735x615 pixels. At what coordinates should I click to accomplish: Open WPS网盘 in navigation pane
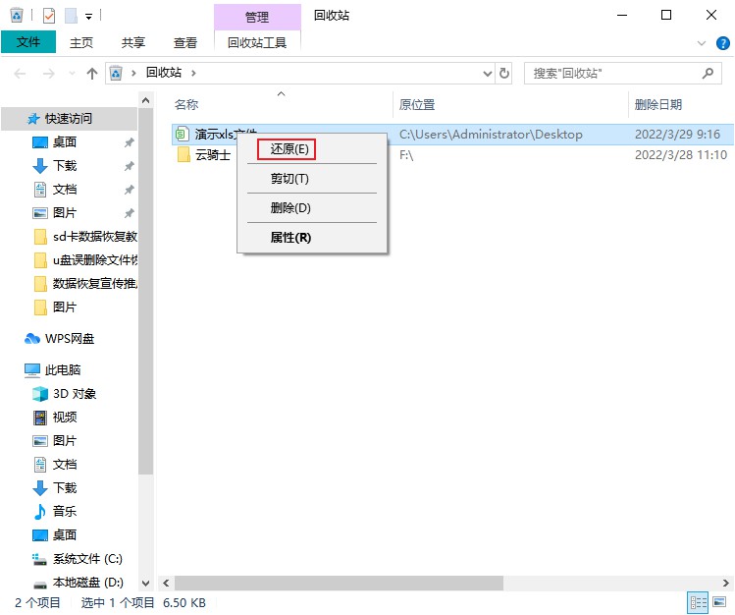(60, 338)
